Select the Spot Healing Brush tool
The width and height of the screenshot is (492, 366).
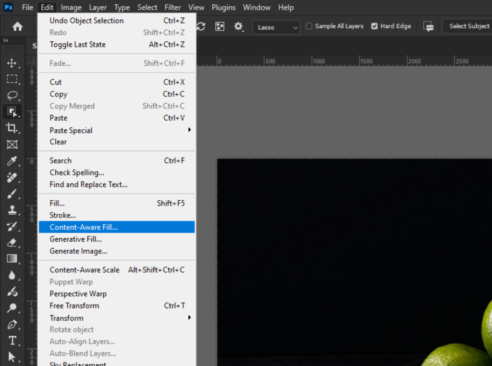pyautogui.click(x=12, y=177)
